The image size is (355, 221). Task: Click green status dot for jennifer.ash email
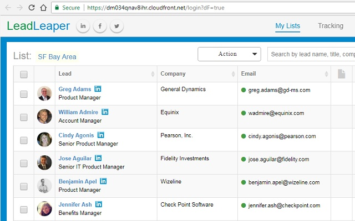244,206
